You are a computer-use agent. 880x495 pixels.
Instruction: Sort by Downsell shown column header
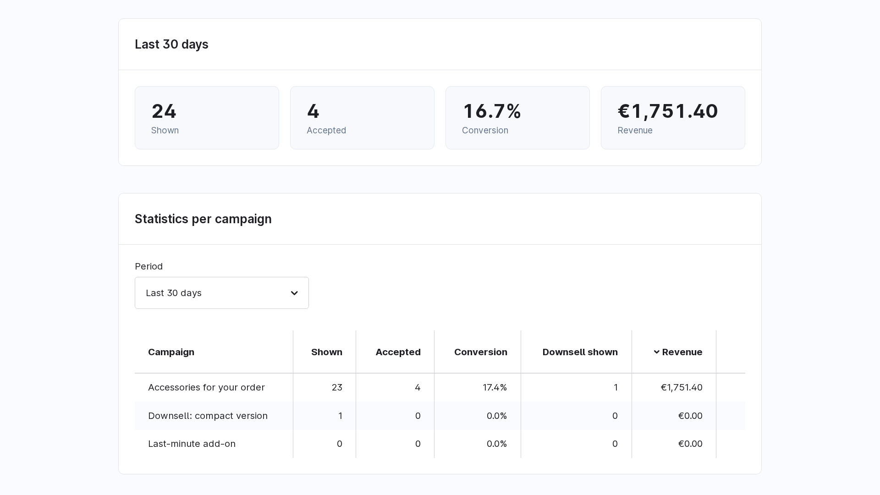580,352
